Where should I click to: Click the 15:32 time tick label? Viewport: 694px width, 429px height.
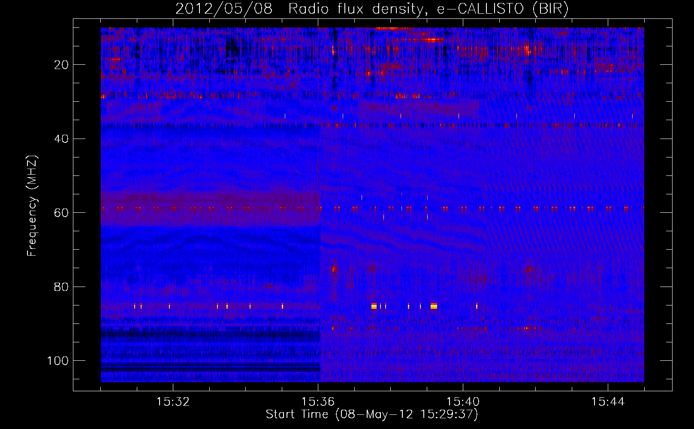pos(173,402)
